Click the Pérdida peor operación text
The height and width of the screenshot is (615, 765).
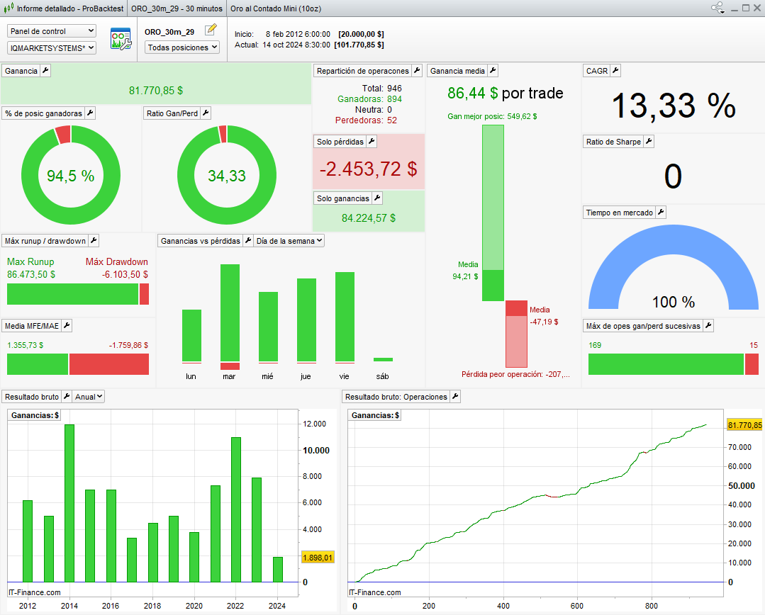tap(515, 375)
